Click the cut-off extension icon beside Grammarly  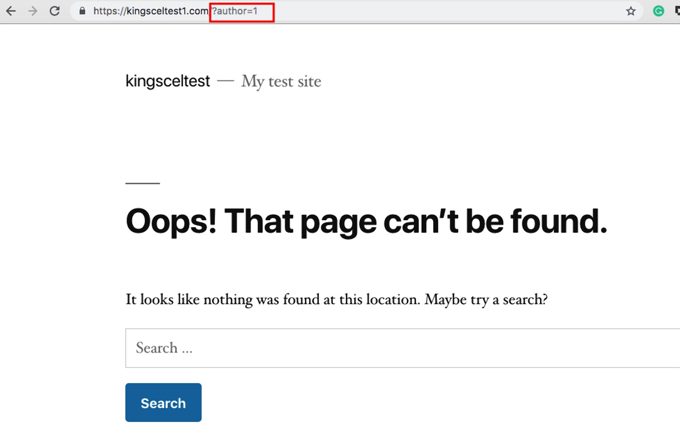pyautogui.click(x=677, y=11)
